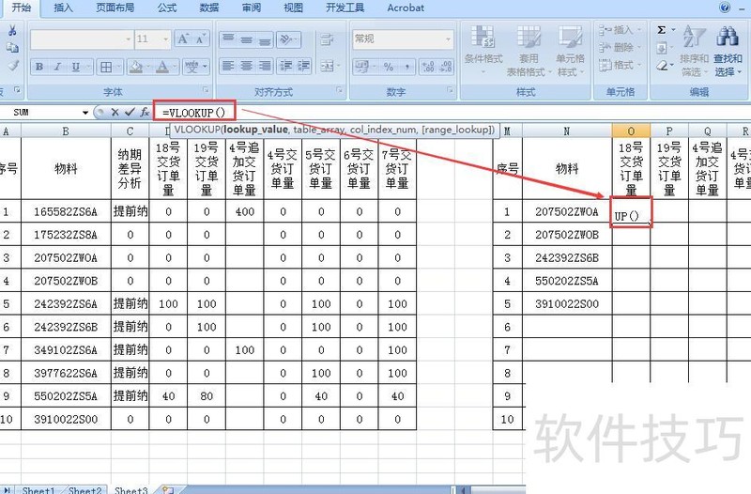Open 查找和选择 find and select
Viewport: 751px width, 494px height.
[x=728, y=51]
